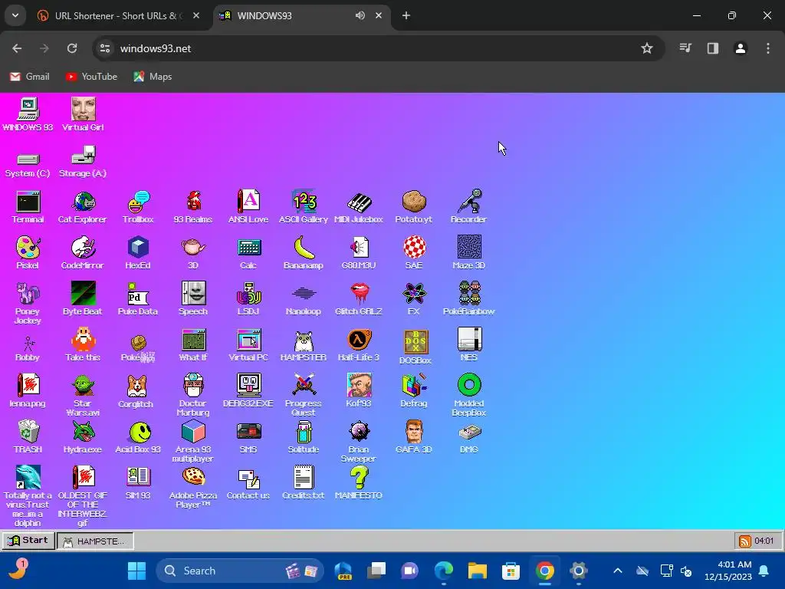Open the YouTube bookmark
Screen dimensions: 785x589
[91, 77]
